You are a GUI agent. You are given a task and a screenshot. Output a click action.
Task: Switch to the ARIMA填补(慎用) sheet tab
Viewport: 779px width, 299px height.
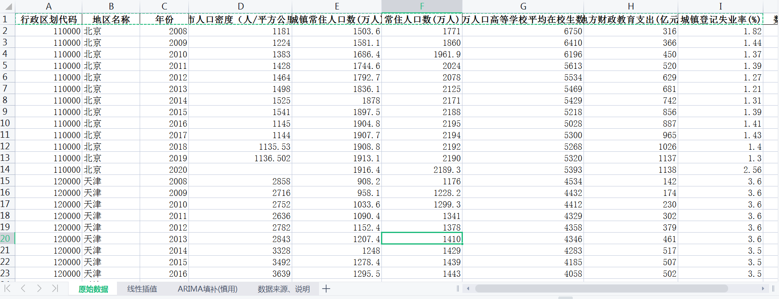pyautogui.click(x=207, y=289)
